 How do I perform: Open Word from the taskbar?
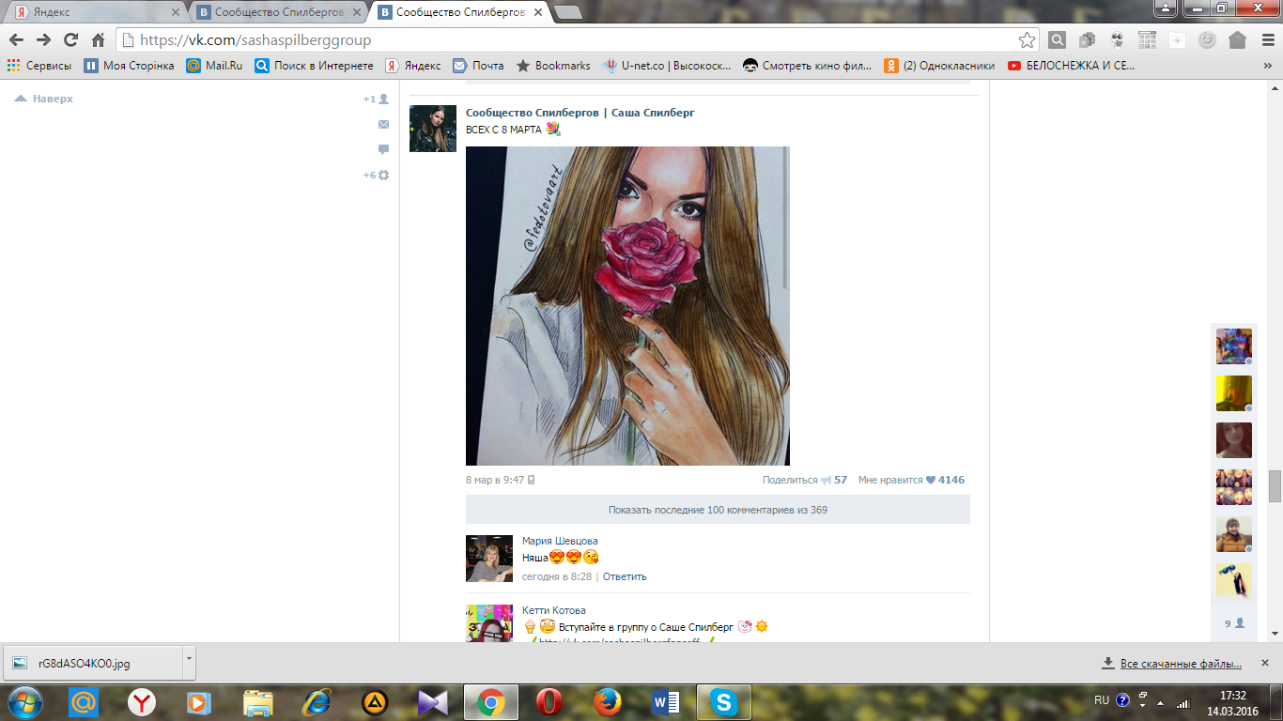tap(666, 702)
